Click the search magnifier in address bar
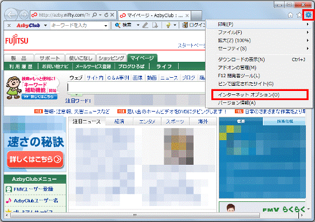Viewport: 315px width, 222px height. pos(94,15)
